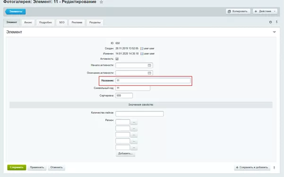The height and width of the screenshot is (177, 284).
Task: Open third Регион selector ellipsis button
Action: tap(134, 135)
